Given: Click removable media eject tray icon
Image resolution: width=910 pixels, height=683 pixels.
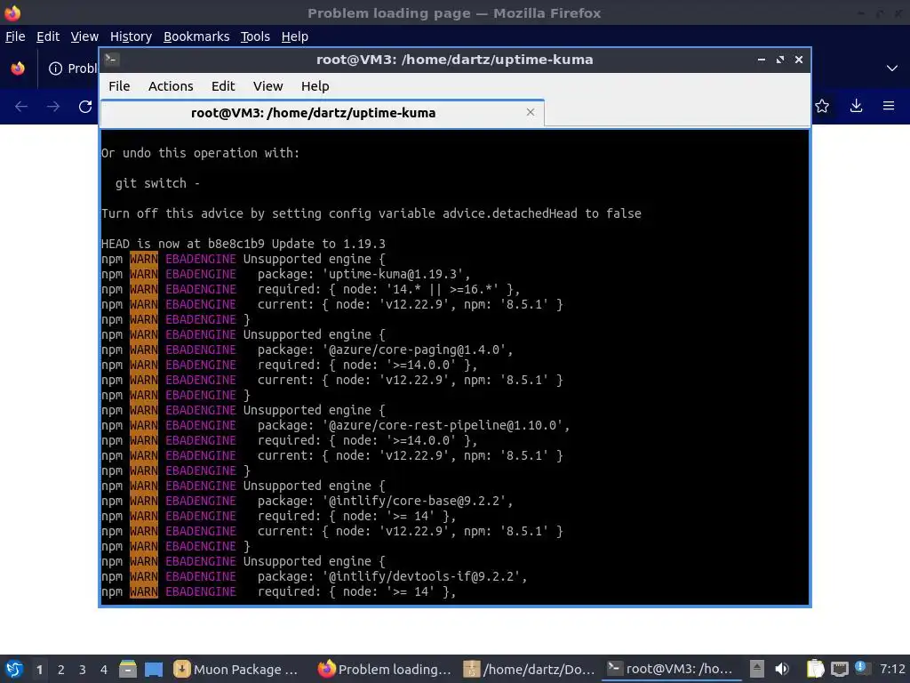Looking at the screenshot, I should tap(757, 669).
